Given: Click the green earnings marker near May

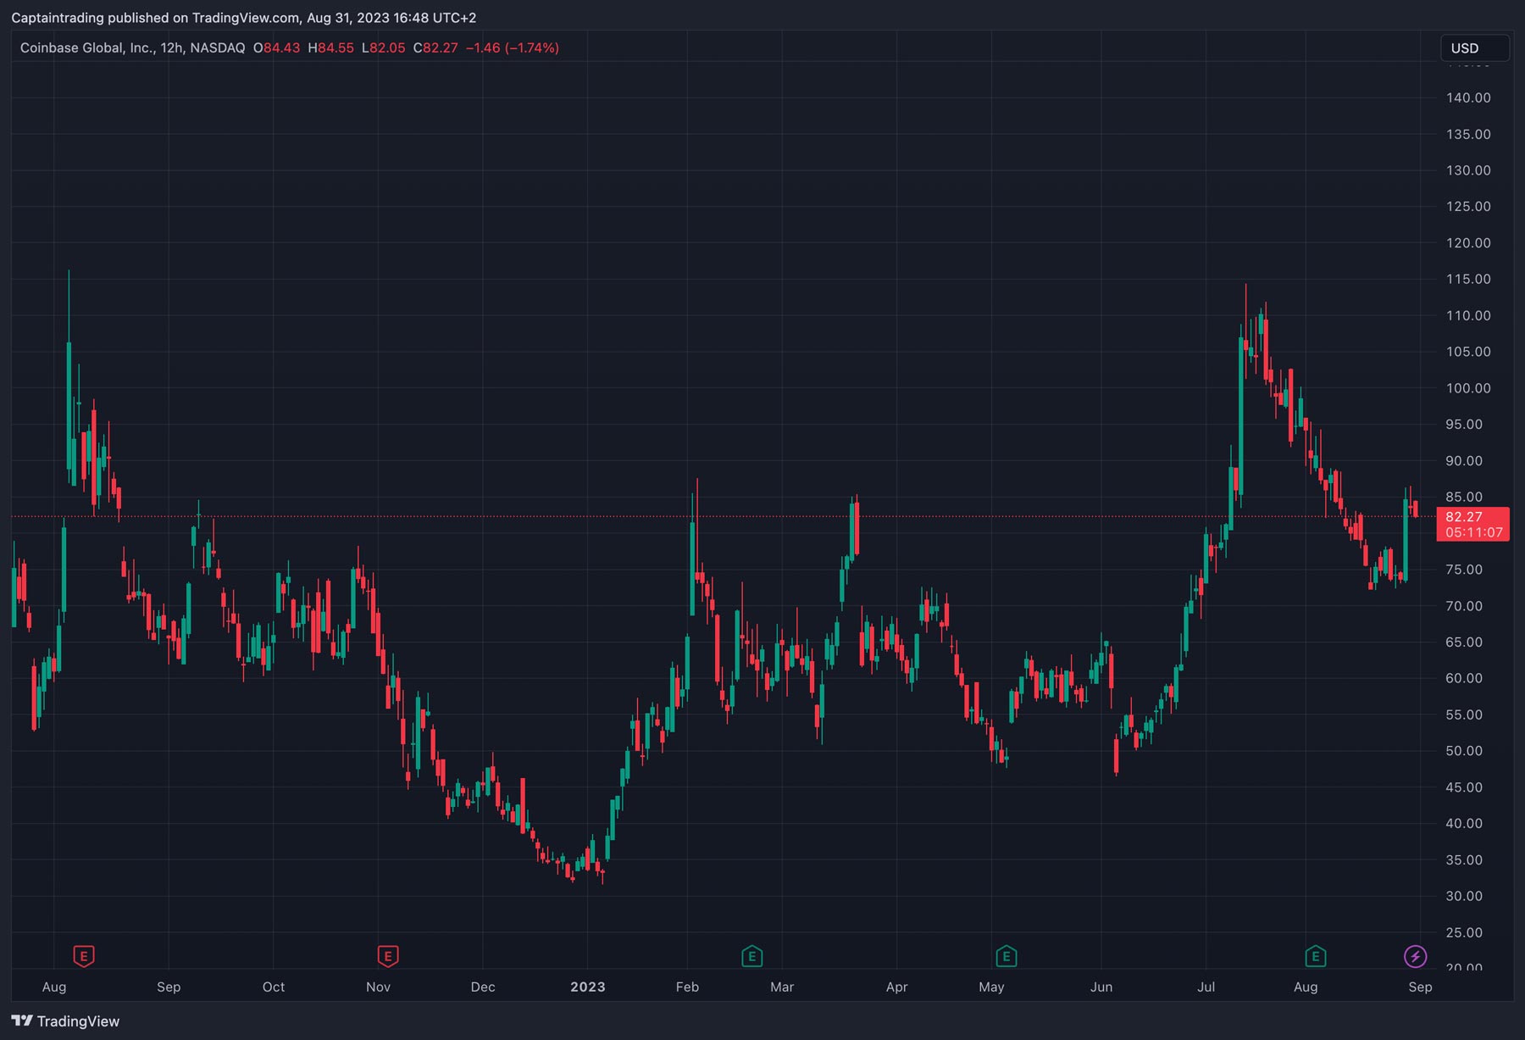Looking at the screenshot, I should pyautogui.click(x=1006, y=957).
